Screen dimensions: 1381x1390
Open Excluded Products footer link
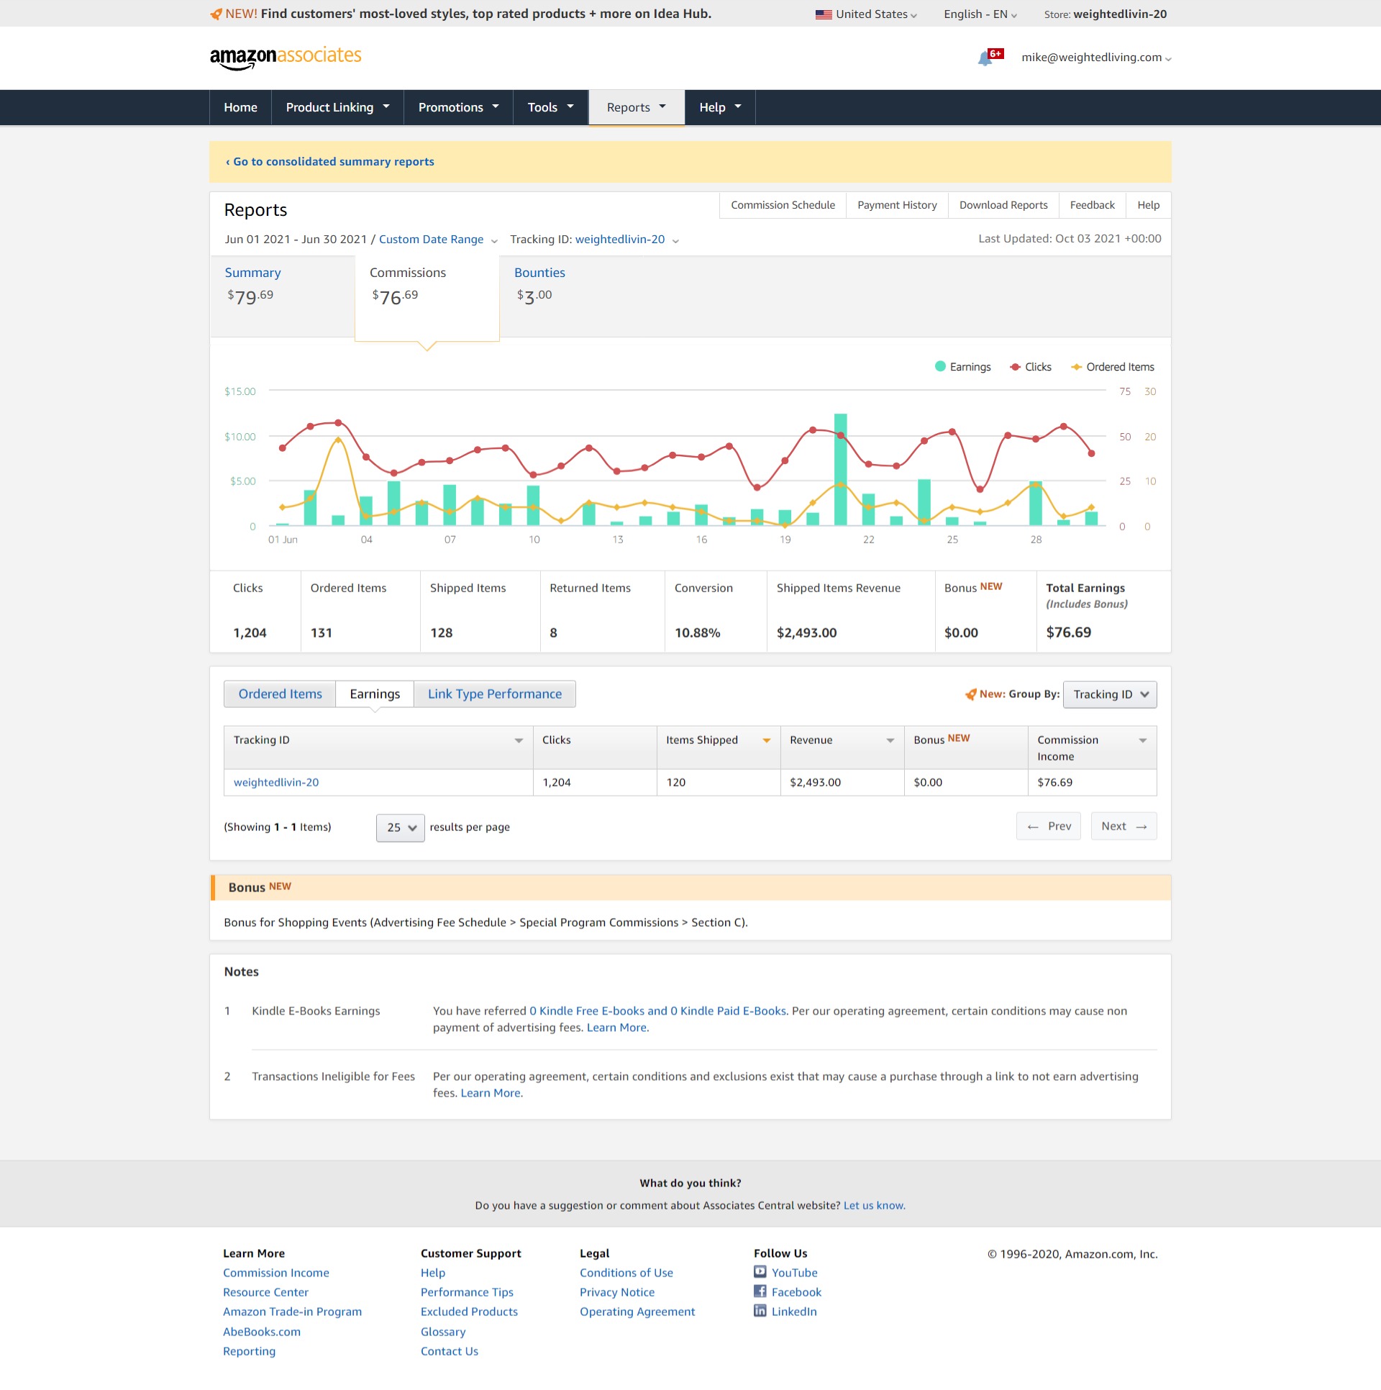pyautogui.click(x=469, y=1311)
